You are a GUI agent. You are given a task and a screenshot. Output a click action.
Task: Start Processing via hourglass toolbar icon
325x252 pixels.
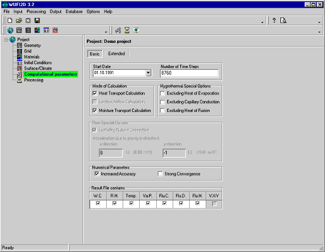point(127,30)
